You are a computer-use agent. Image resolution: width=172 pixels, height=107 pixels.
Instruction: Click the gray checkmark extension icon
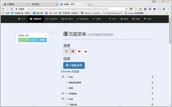tap(136, 9)
